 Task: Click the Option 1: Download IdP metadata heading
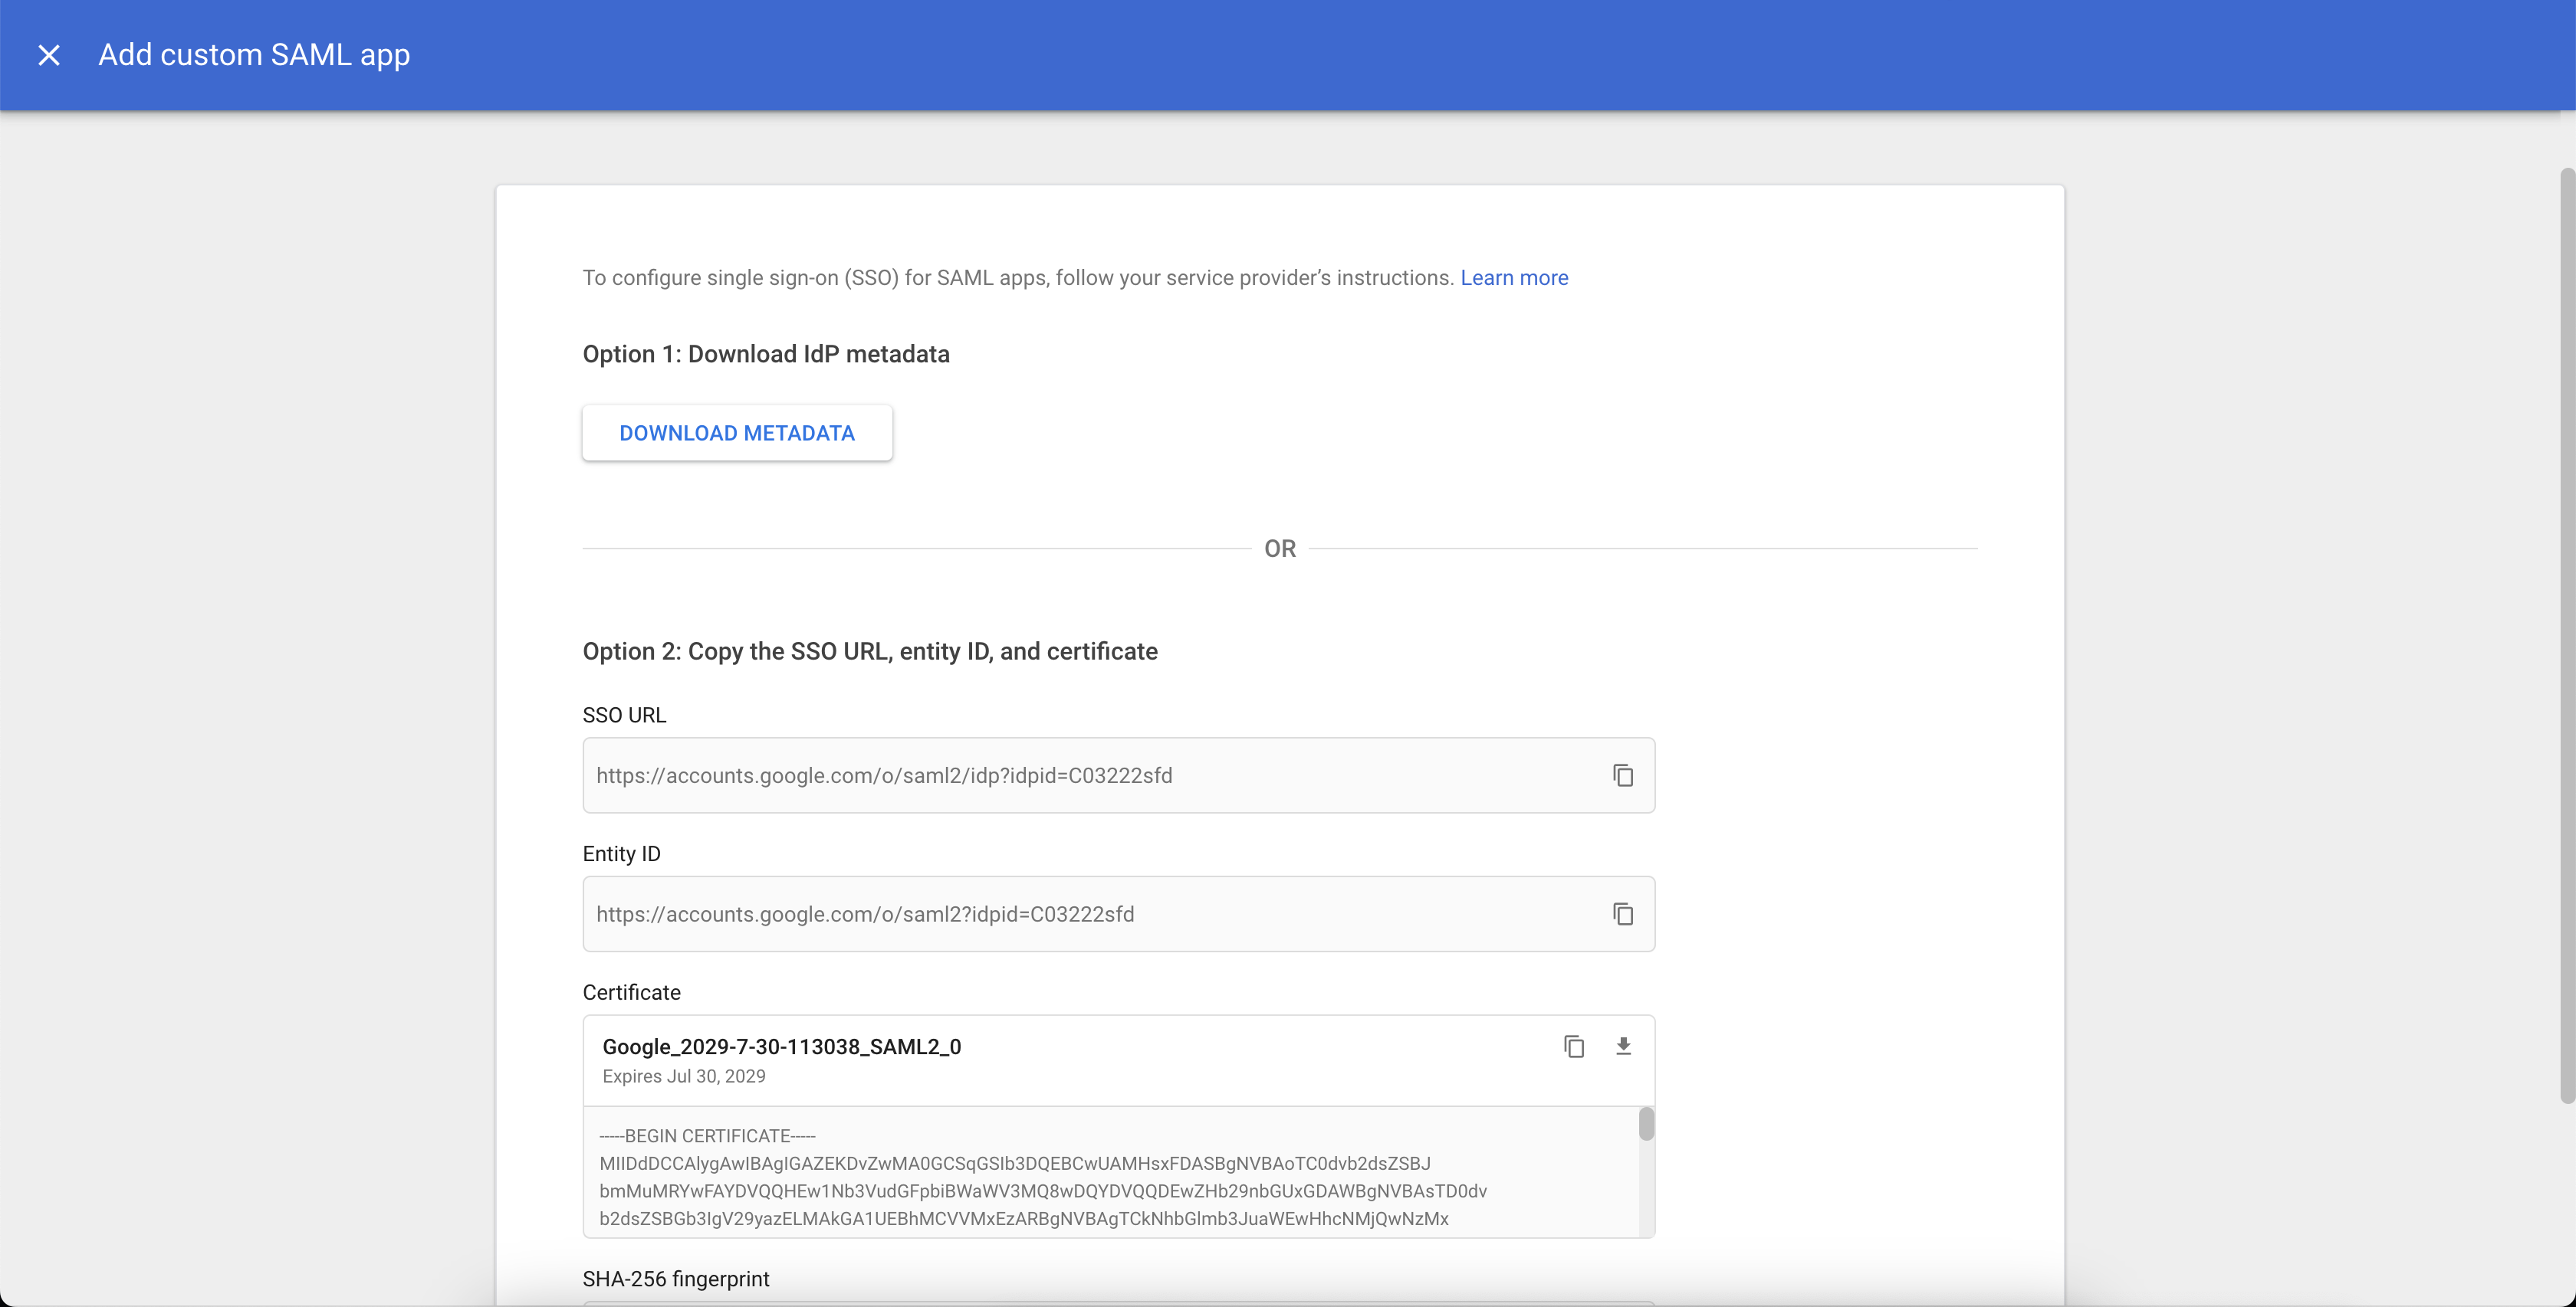766,354
